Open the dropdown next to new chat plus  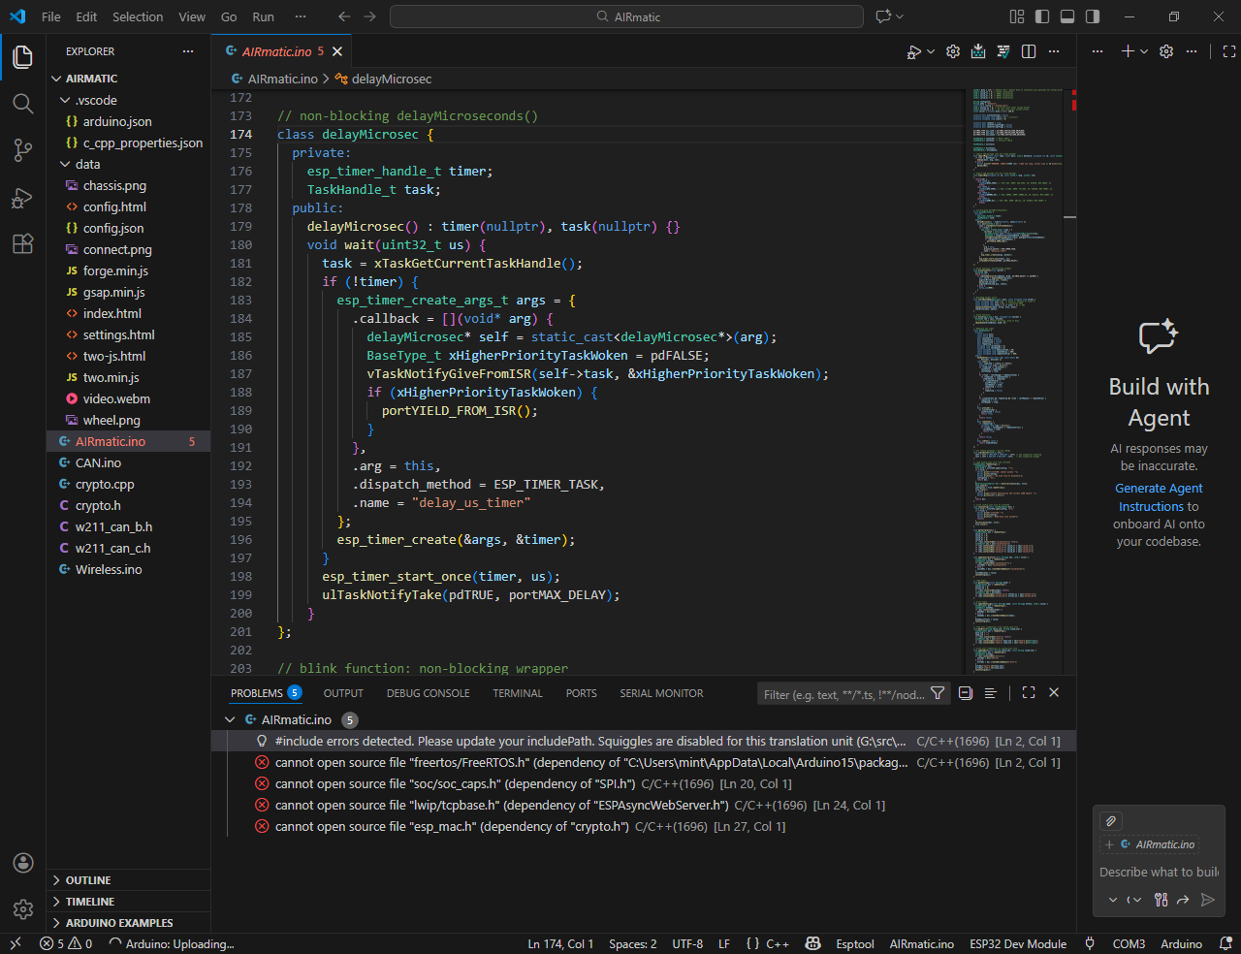pos(1144,51)
